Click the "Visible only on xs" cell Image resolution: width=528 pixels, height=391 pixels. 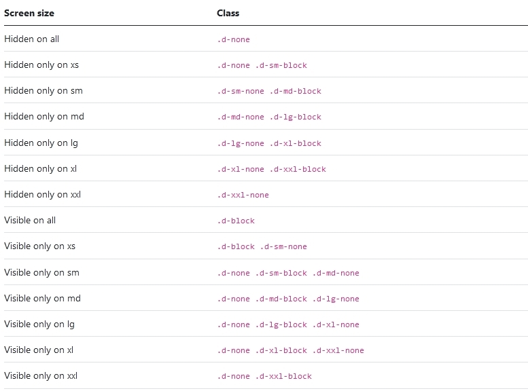point(40,246)
